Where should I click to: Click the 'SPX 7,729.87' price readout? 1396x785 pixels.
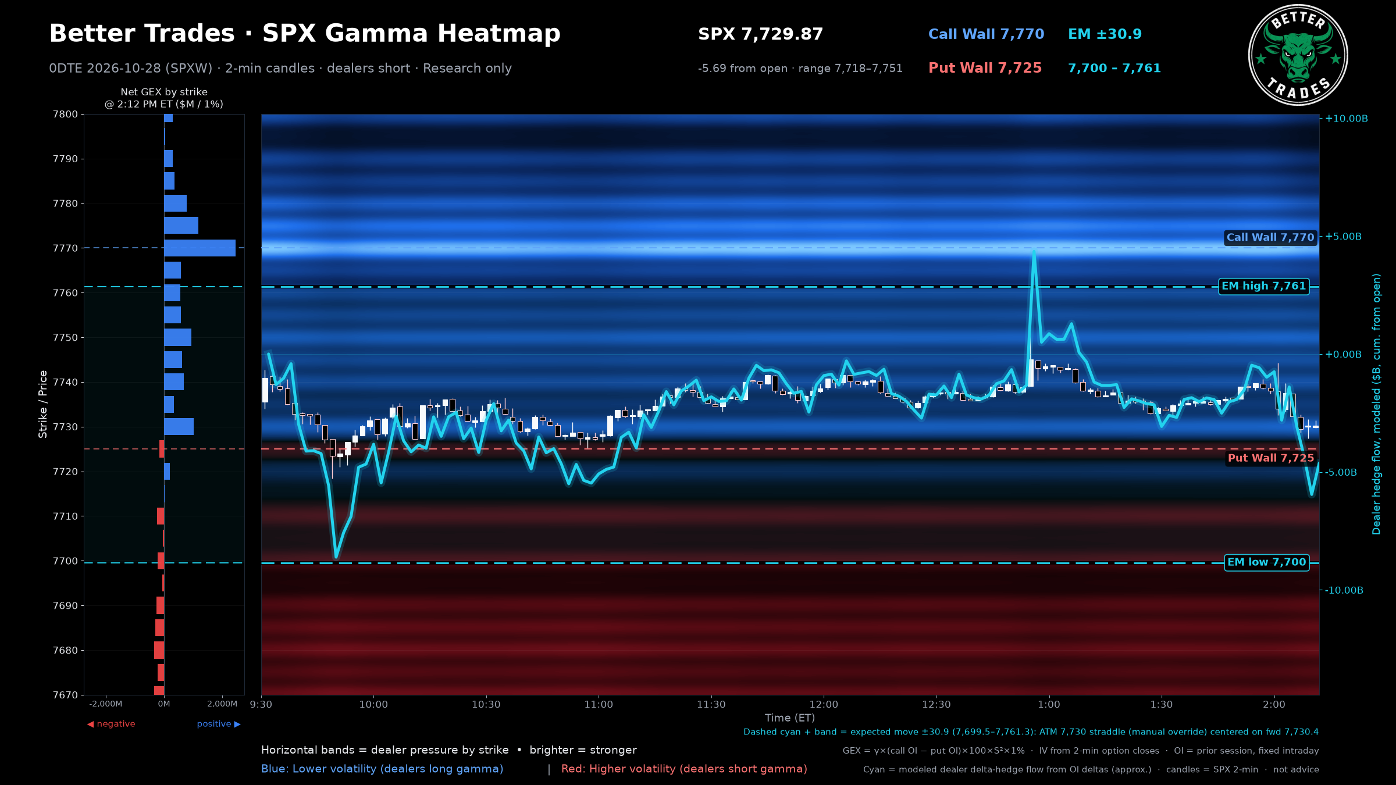(760, 34)
